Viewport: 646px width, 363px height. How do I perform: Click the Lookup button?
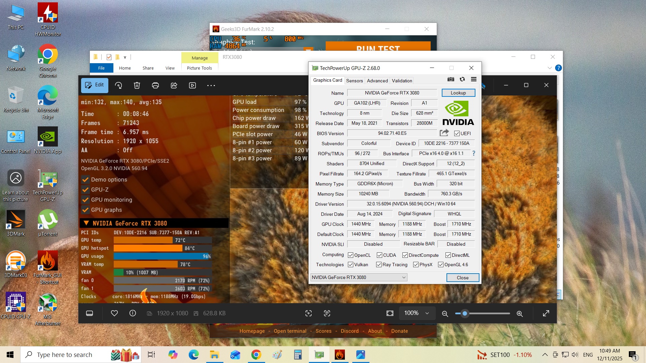[x=458, y=93]
